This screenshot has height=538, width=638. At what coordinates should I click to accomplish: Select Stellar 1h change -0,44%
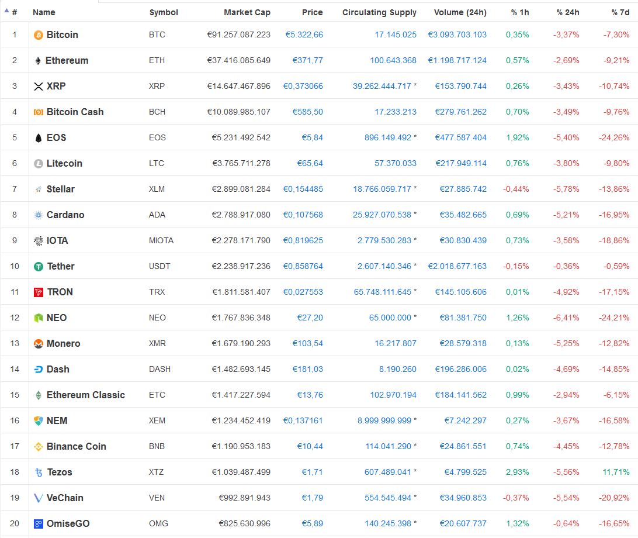(516, 189)
